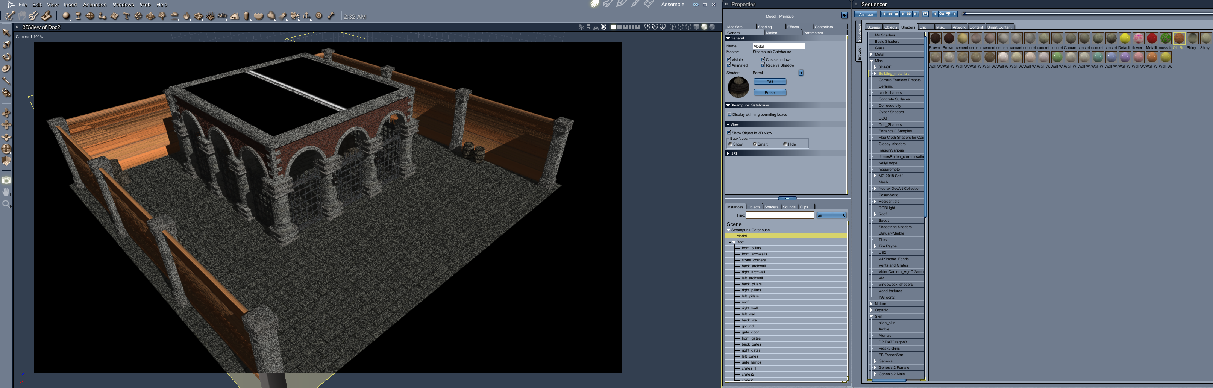Image resolution: width=1213 pixels, height=388 pixels.
Task: Toggle Show Object in 3D View
Action: [729, 133]
